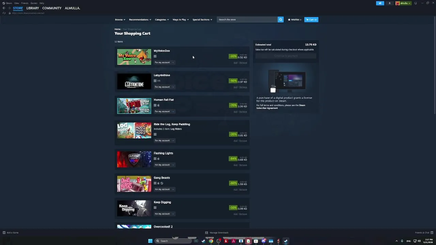Viewport: 436px width, 245px height.
Task: Open MyVoiceZoo 'For my account' dropdown
Action: pos(164,63)
